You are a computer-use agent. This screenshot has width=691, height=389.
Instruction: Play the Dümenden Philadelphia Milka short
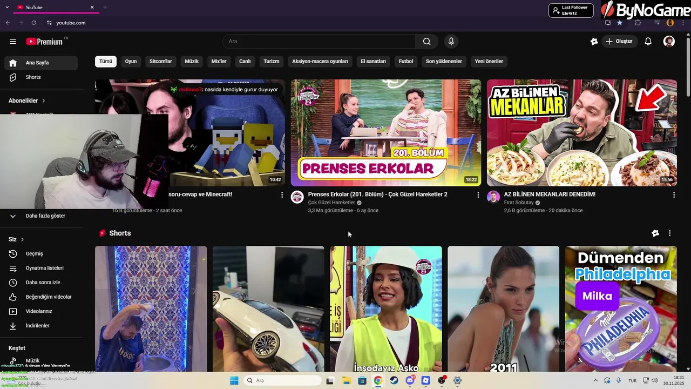(x=621, y=309)
